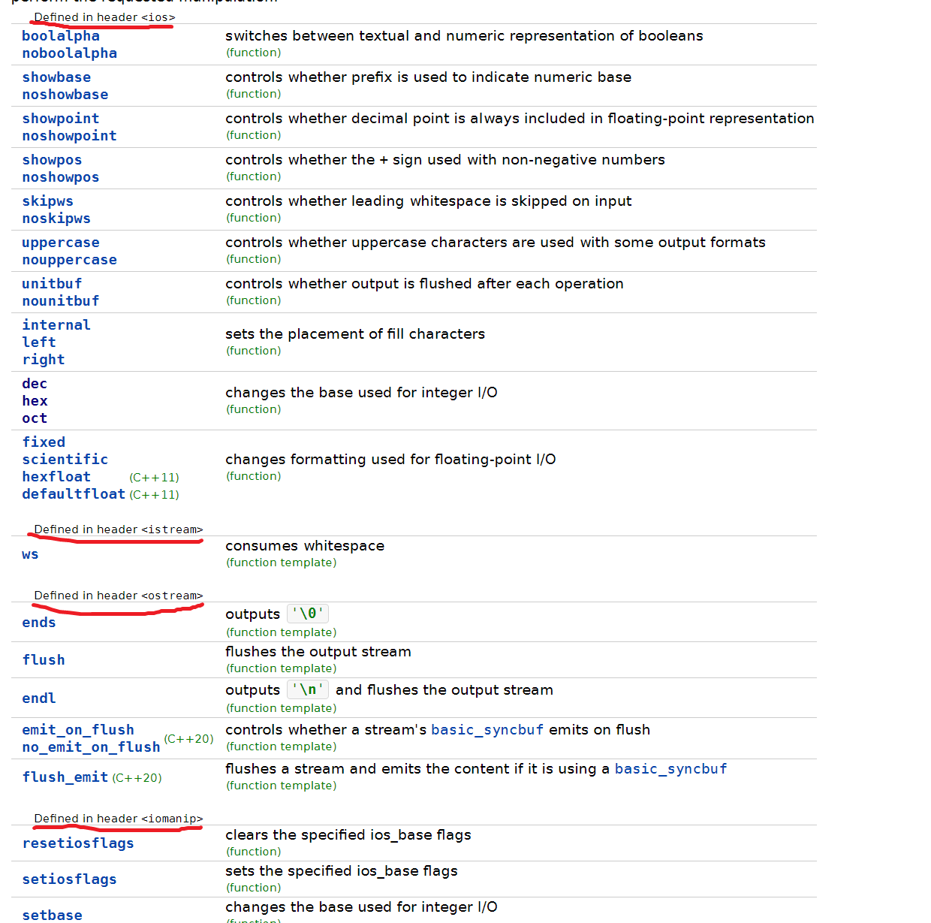This screenshot has width=931, height=923.
Task: Click the '\0' code literal
Action: [308, 614]
